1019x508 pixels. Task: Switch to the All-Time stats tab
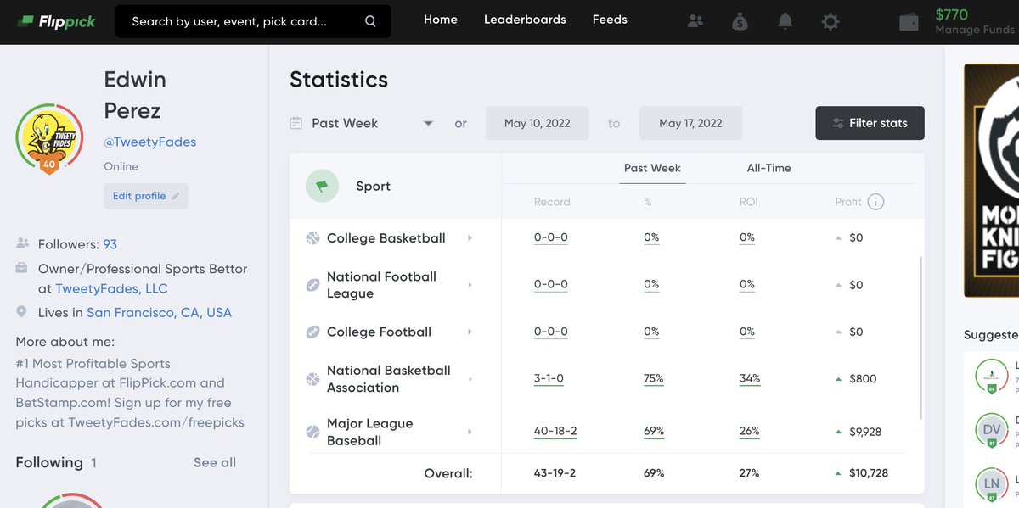click(x=769, y=168)
